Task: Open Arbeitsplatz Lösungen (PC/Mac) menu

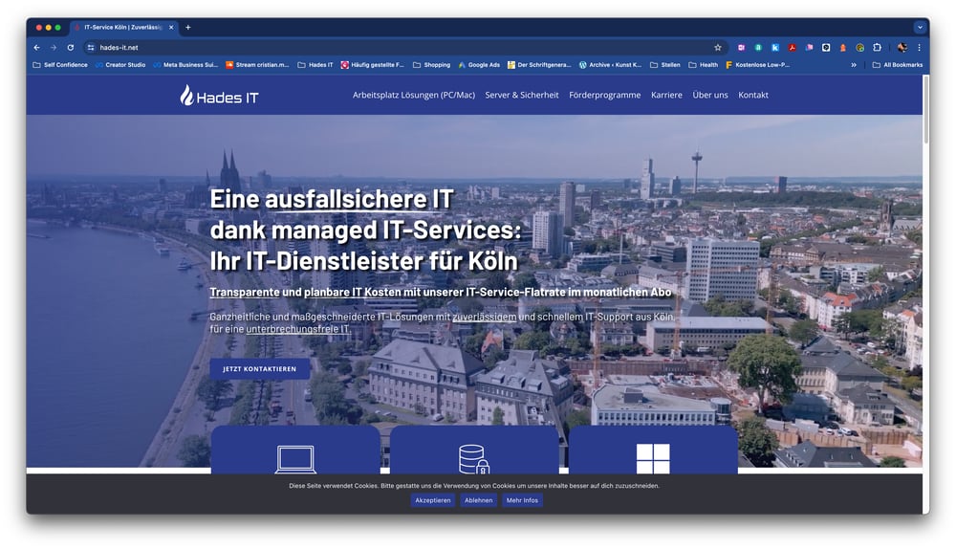Action: coord(413,95)
